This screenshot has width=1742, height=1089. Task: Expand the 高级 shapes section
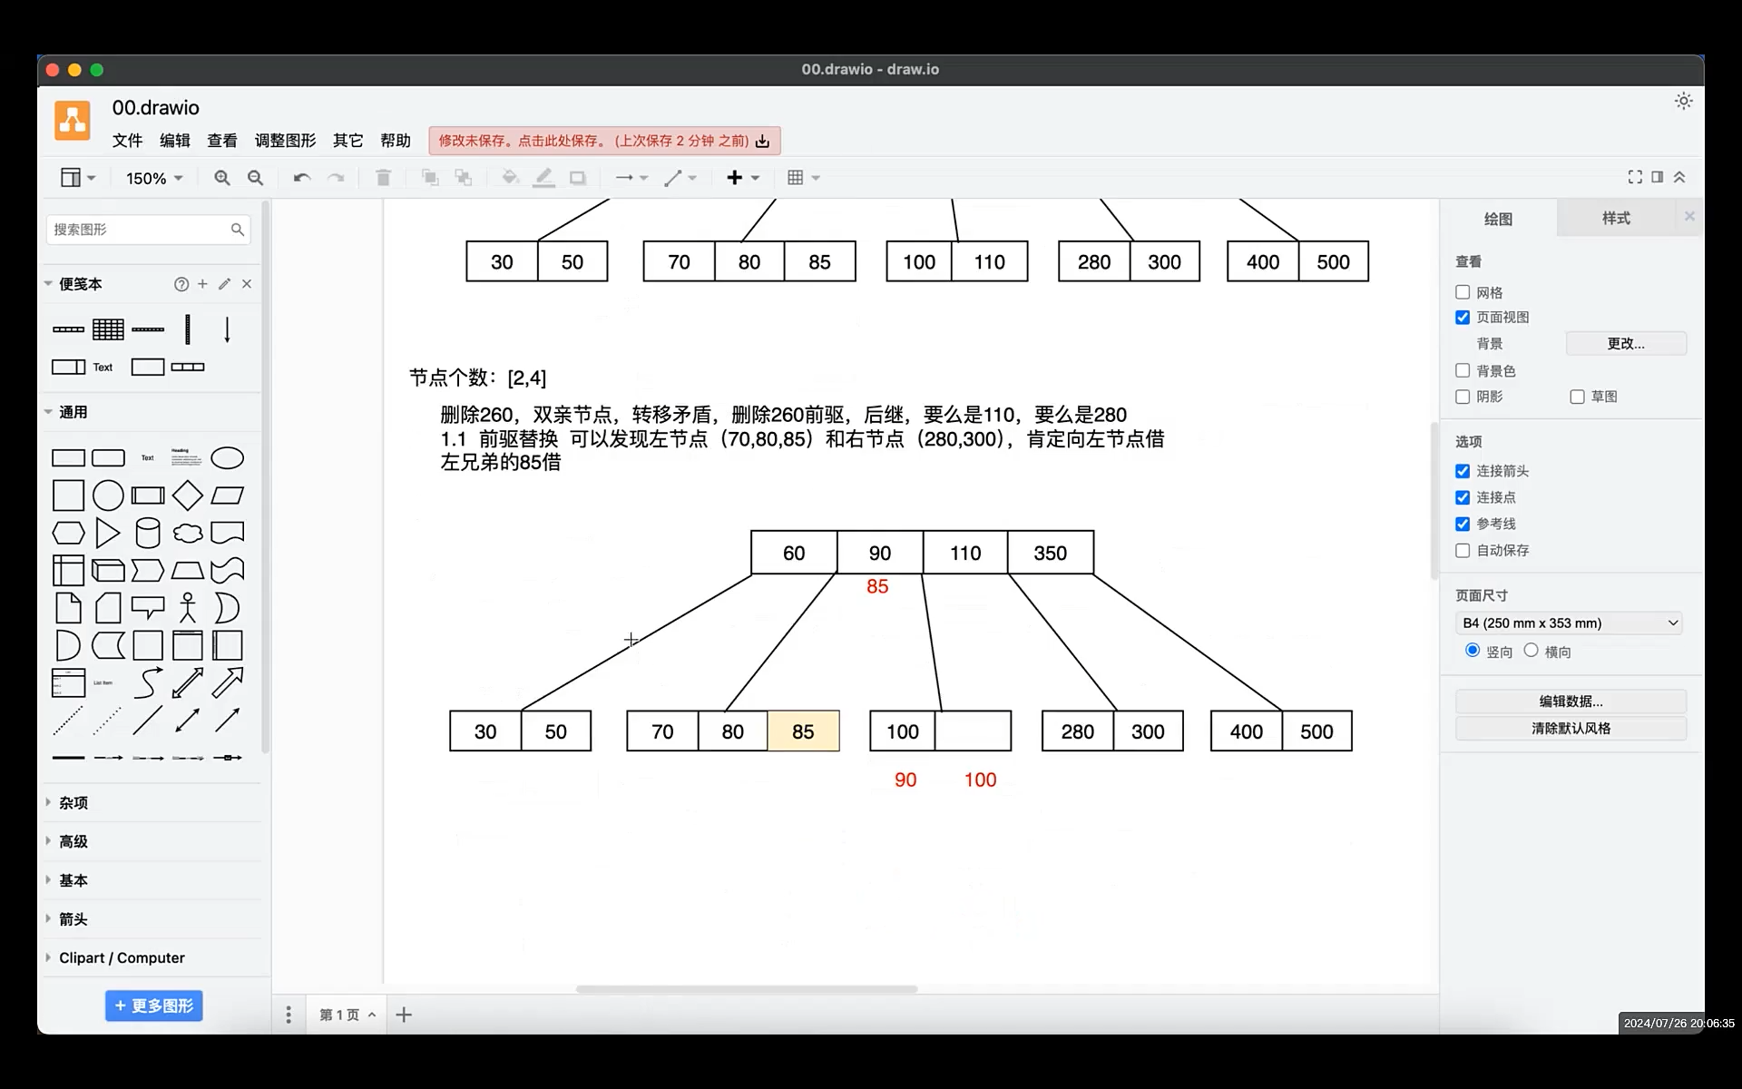(75, 841)
